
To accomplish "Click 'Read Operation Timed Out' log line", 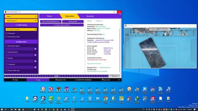I will click(97, 60).
